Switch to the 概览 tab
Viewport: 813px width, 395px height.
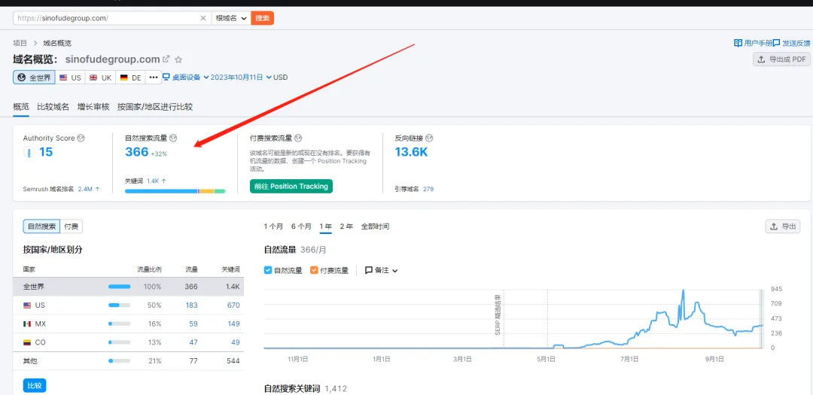click(21, 108)
